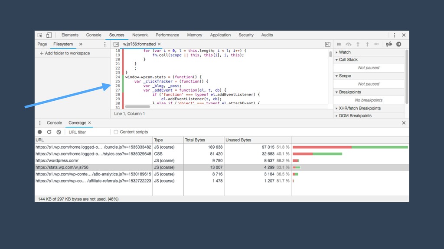Click Add folder to workspace
Screen dimensions: 444x249
click(65, 53)
